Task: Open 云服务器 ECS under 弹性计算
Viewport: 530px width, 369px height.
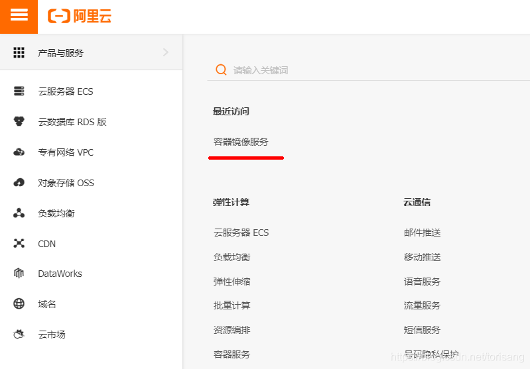Action: coord(241,233)
